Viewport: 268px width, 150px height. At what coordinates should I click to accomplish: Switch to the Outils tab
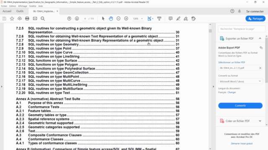coord(20,11)
